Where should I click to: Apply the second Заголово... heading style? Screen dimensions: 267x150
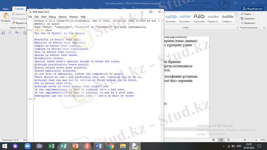coord(185,19)
